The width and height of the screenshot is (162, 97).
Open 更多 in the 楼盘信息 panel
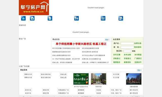click(x=139, y=70)
